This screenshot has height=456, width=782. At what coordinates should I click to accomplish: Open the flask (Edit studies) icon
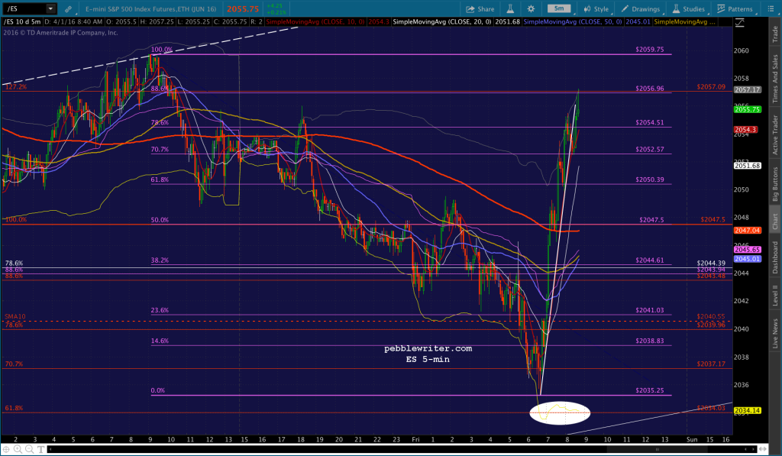pyautogui.click(x=510, y=9)
